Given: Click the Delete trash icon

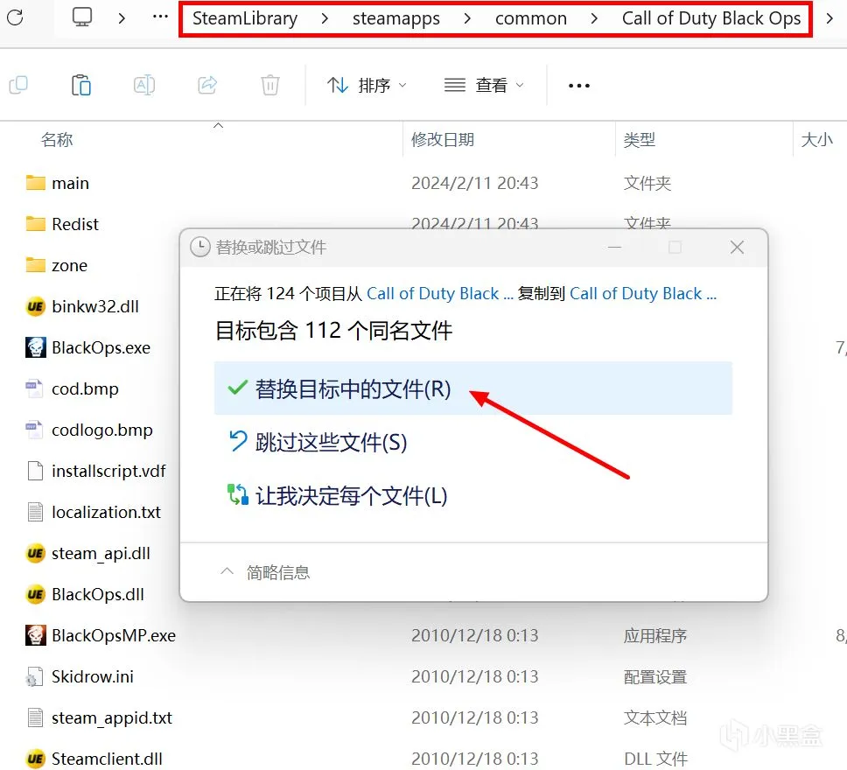Looking at the screenshot, I should 270,85.
